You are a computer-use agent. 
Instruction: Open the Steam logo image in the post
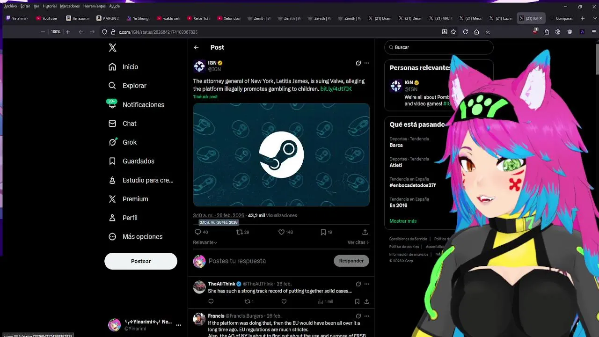point(281,154)
